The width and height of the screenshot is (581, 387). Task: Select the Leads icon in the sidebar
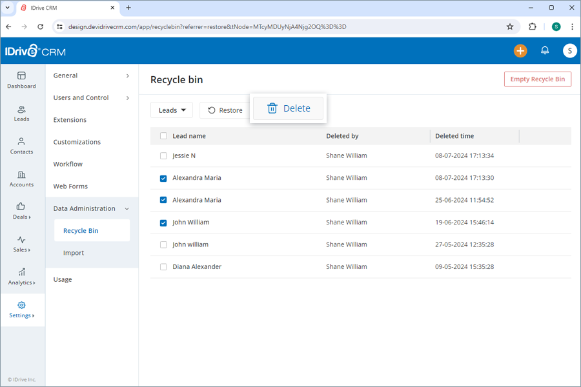click(21, 112)
